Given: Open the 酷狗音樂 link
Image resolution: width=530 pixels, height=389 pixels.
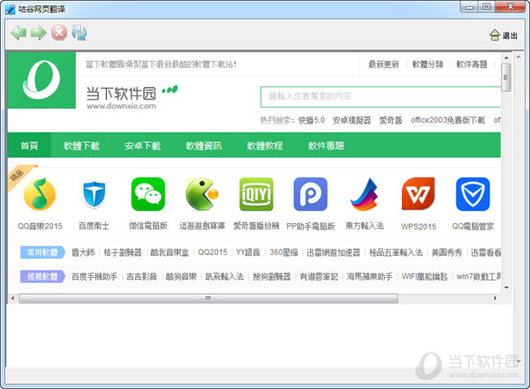Looking at the screenshot, I should tap(181, 277).
